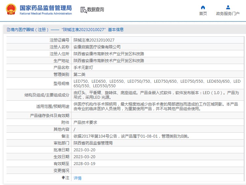Click management class value 第二类
This screenshot has width=246, height=185.
79,74
